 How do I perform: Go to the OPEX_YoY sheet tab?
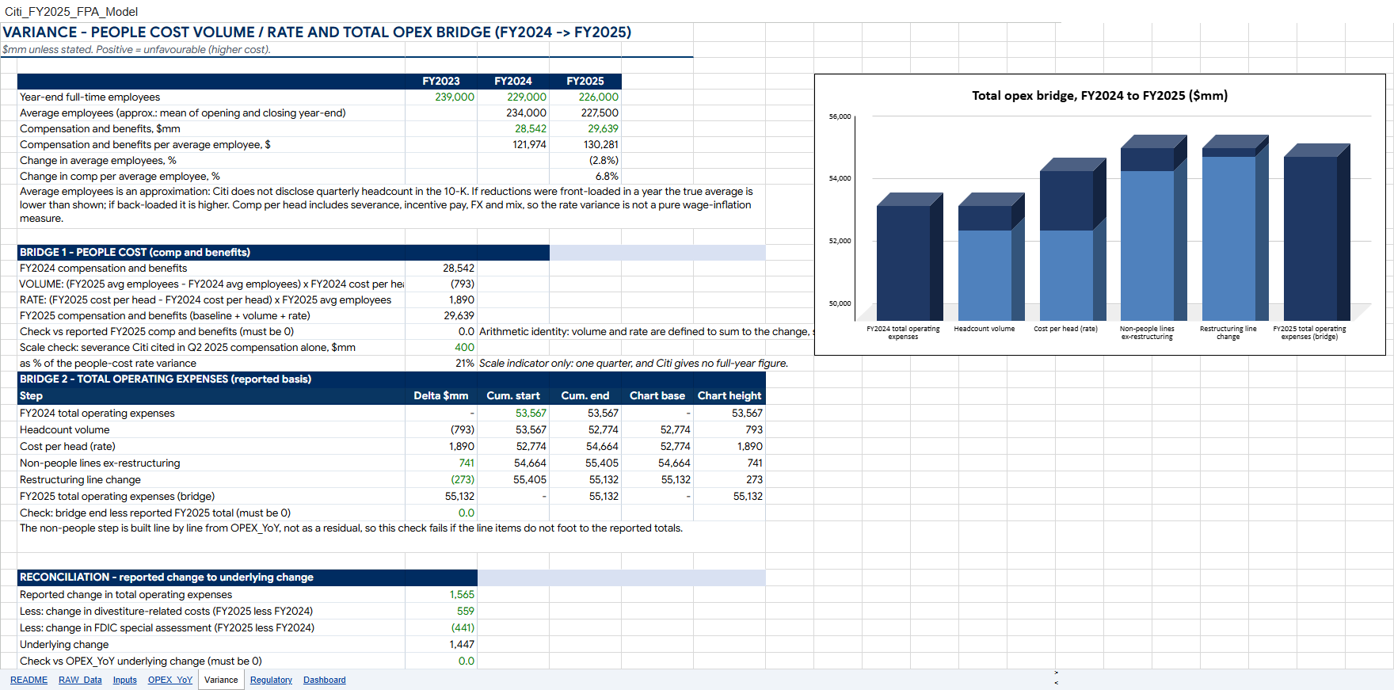[x=170, y=680]
